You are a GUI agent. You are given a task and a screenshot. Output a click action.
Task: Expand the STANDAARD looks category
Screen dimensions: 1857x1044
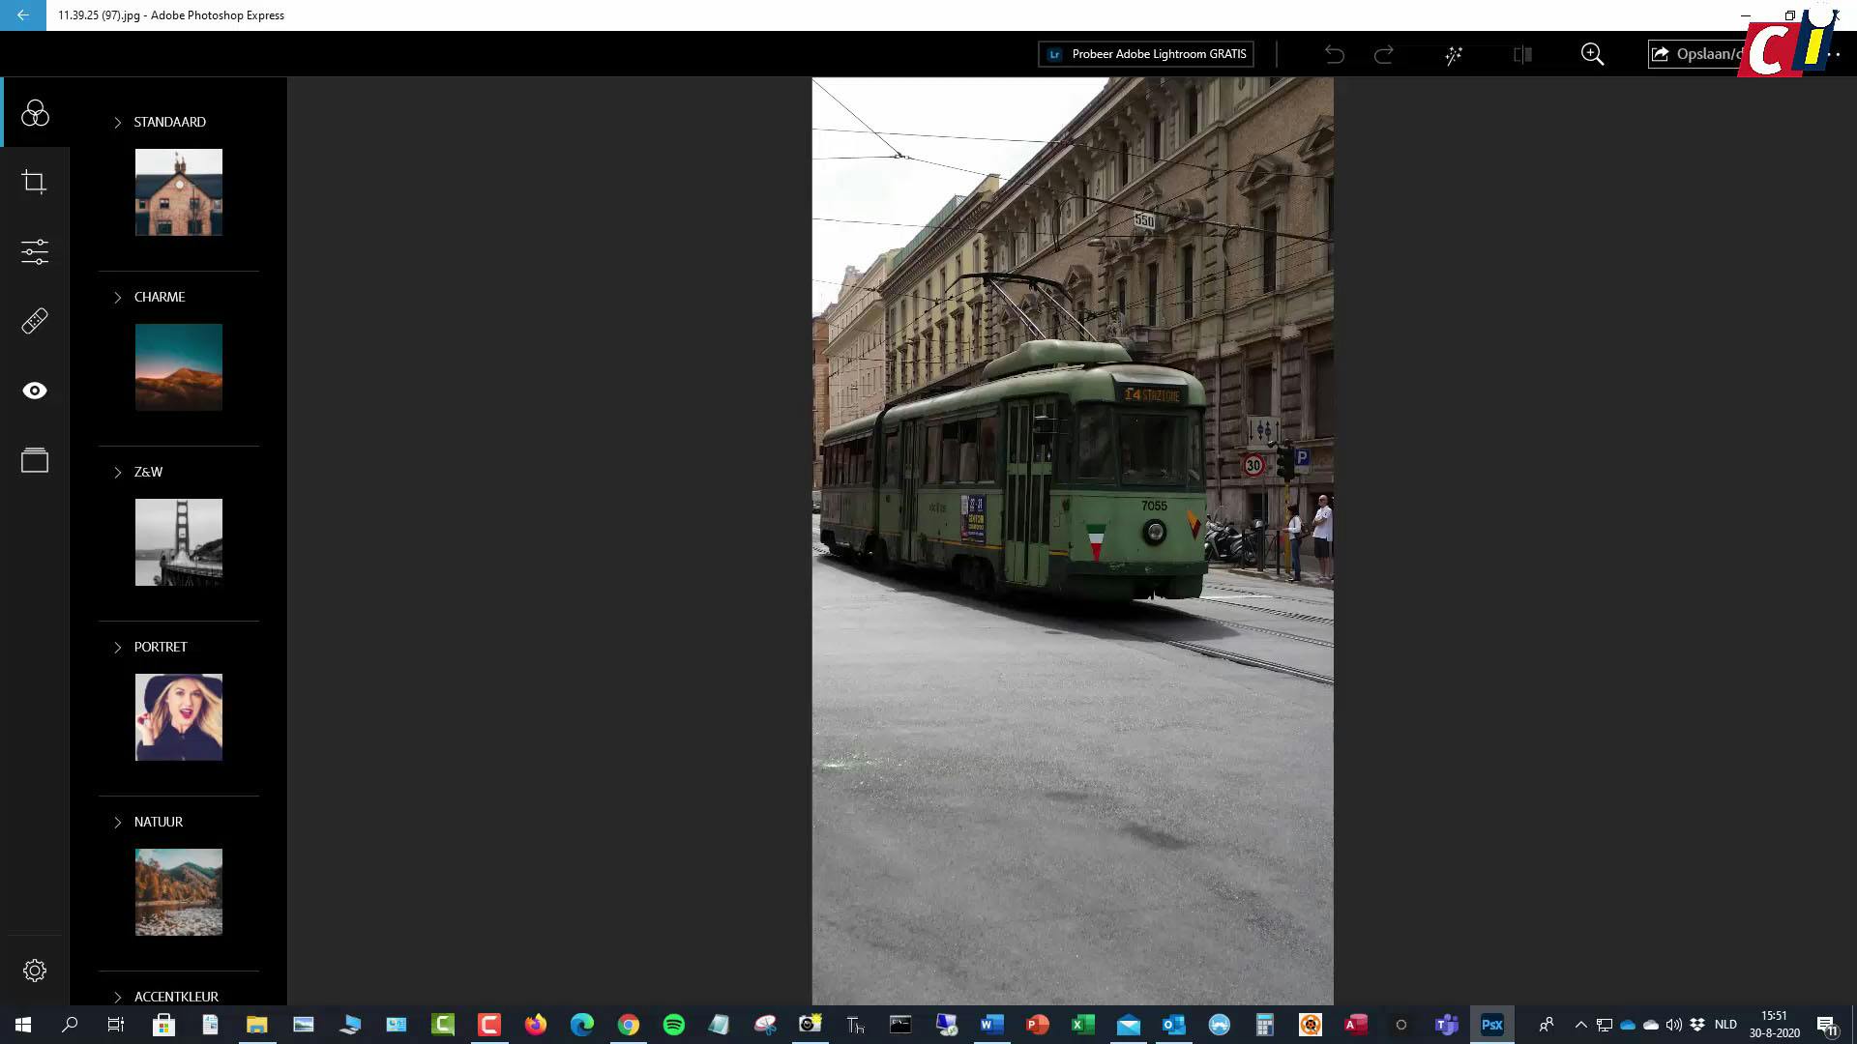pyautogui.click(x=117, y=123)
